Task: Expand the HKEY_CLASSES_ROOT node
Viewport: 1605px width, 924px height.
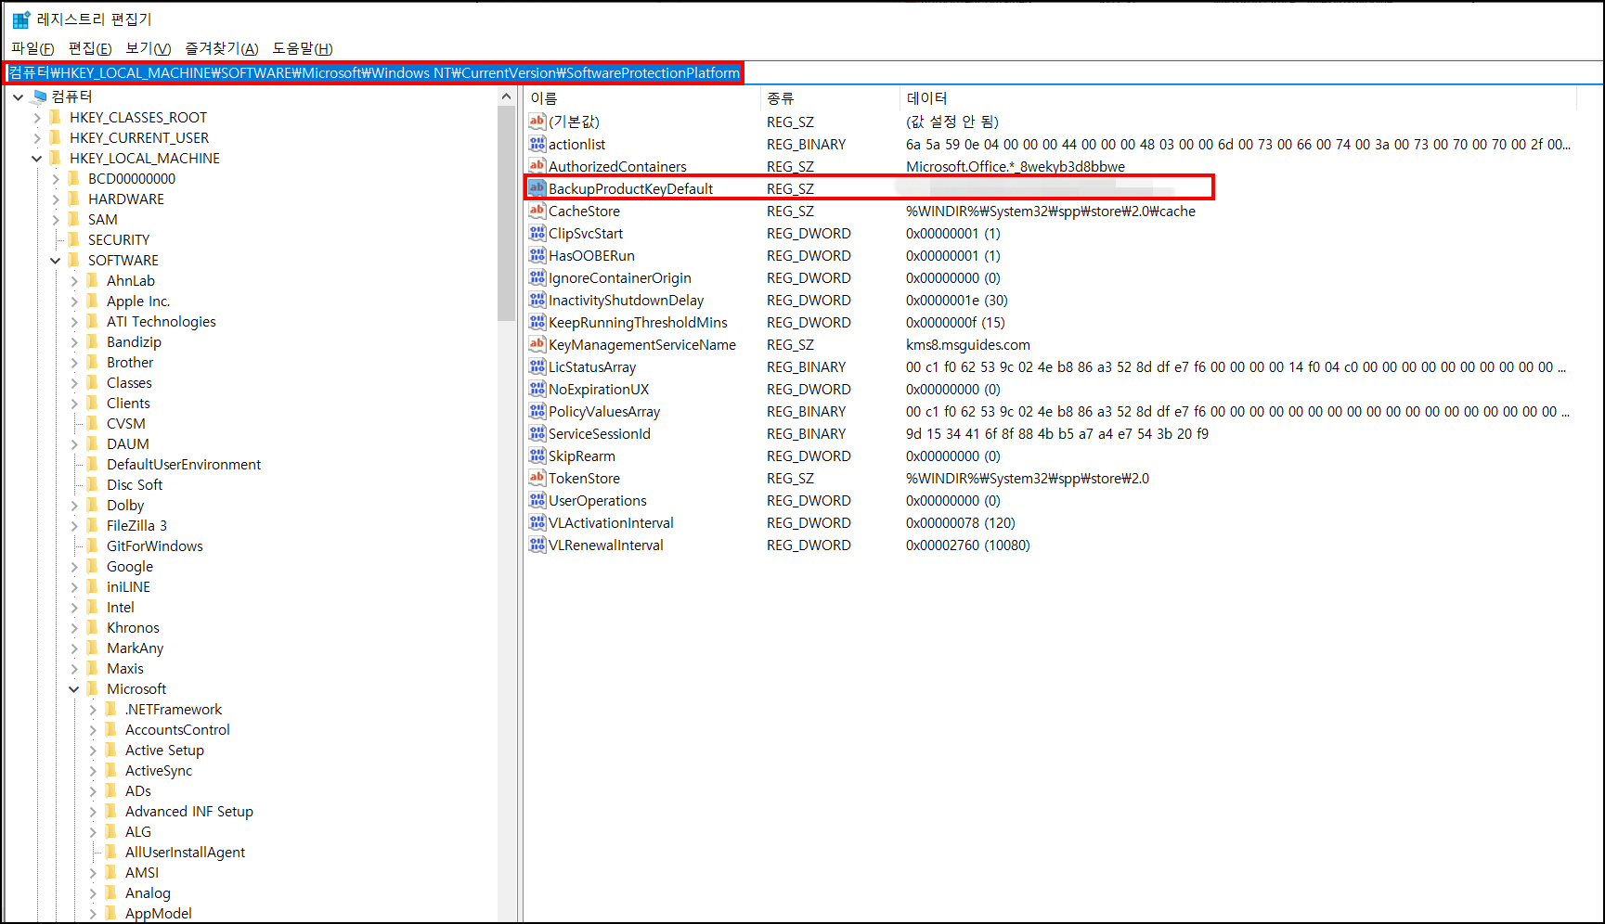Action: click(x=36, y=117)
